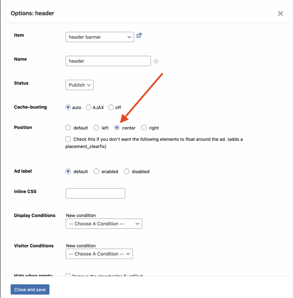This screenshot has height=298, width=294.
Task: Set Position to default
Action: pos(68,128)
